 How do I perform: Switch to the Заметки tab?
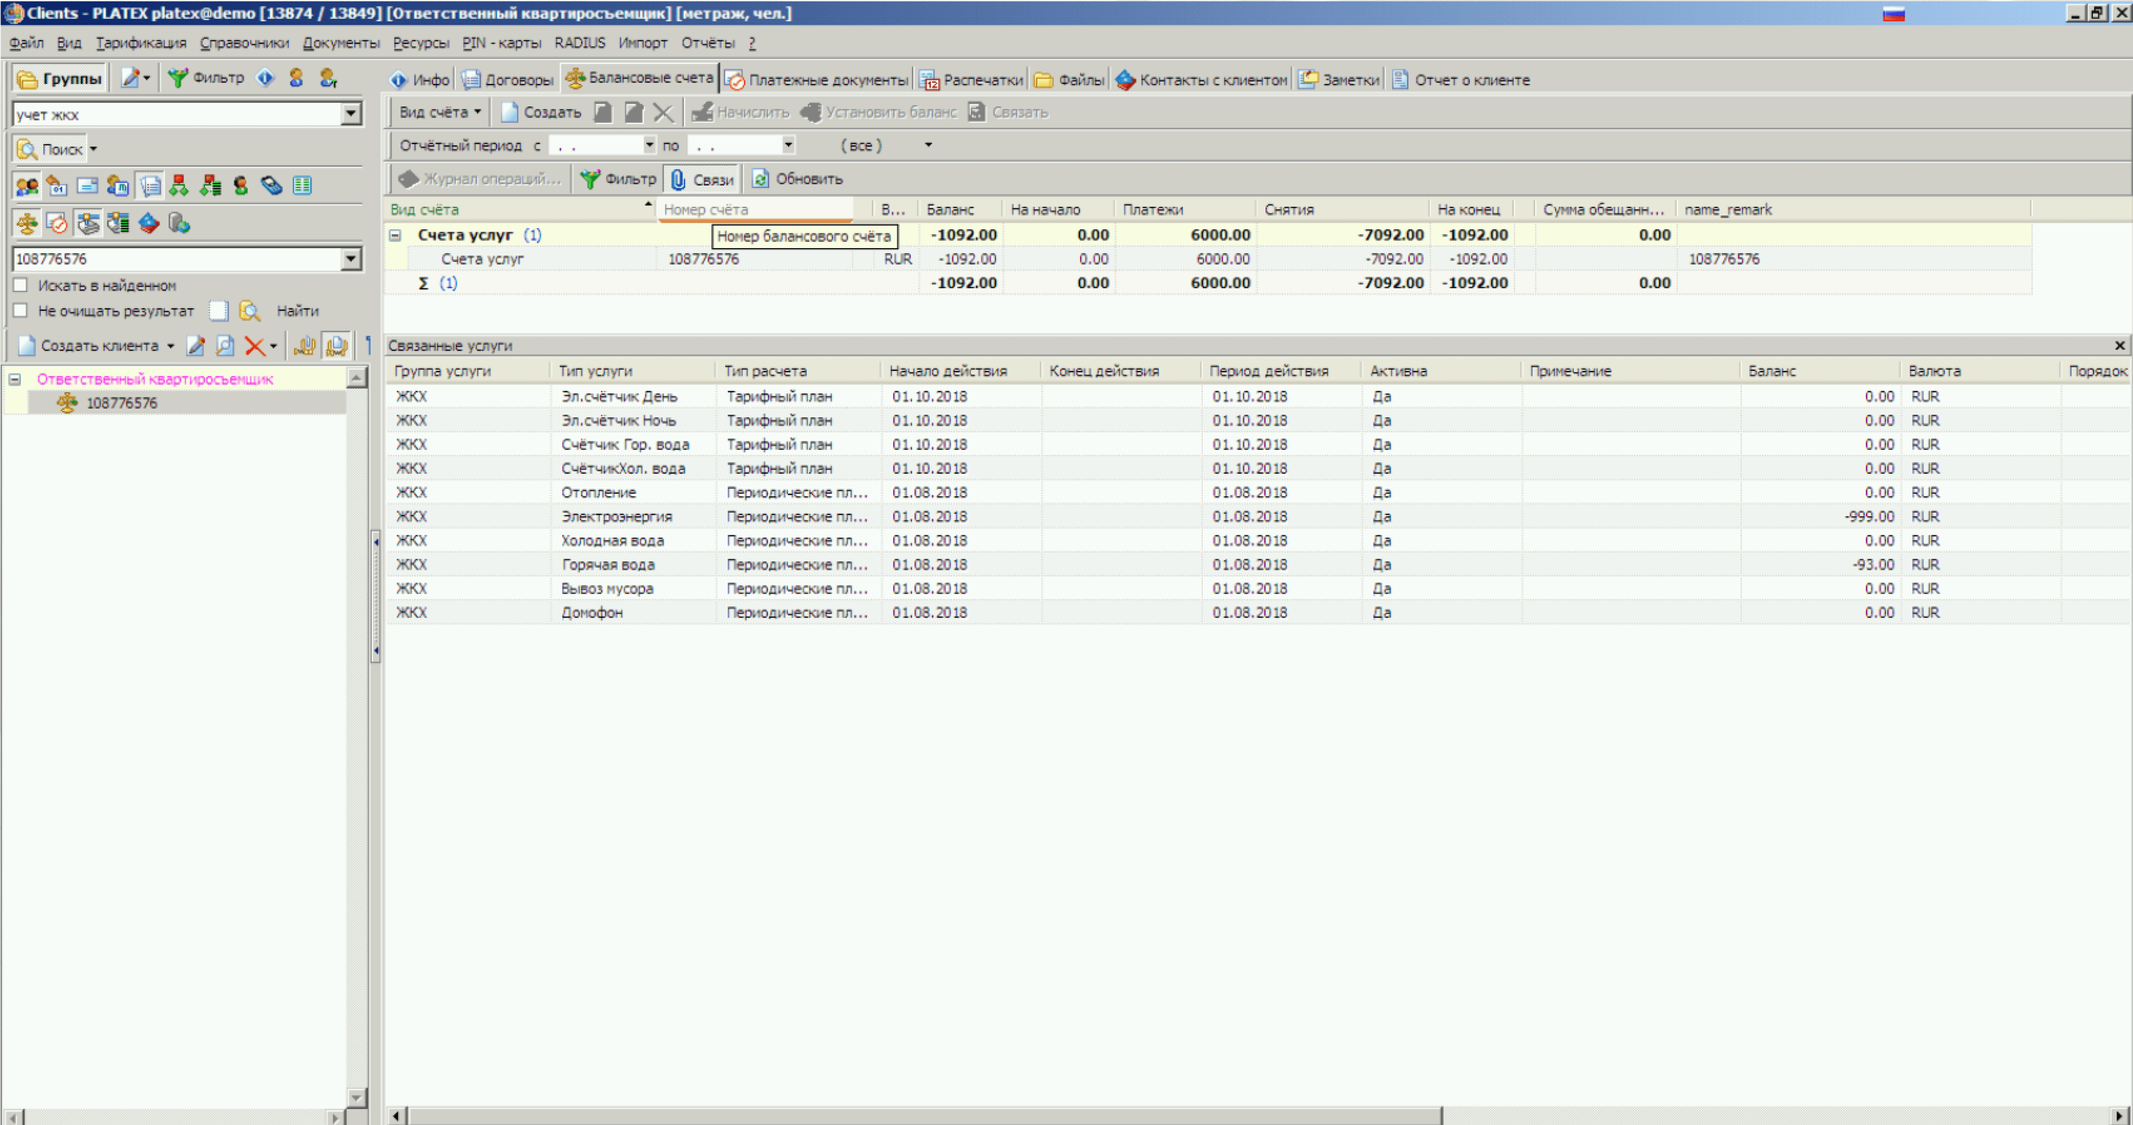1339,79
